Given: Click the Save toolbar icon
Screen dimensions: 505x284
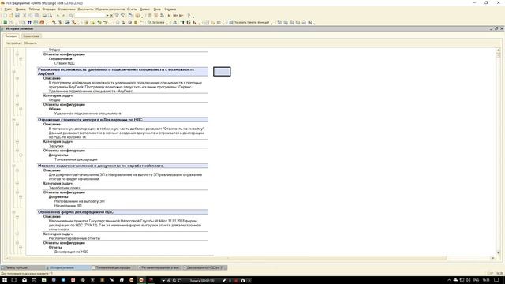Looking at the screenshot, I should pos(17,16).
